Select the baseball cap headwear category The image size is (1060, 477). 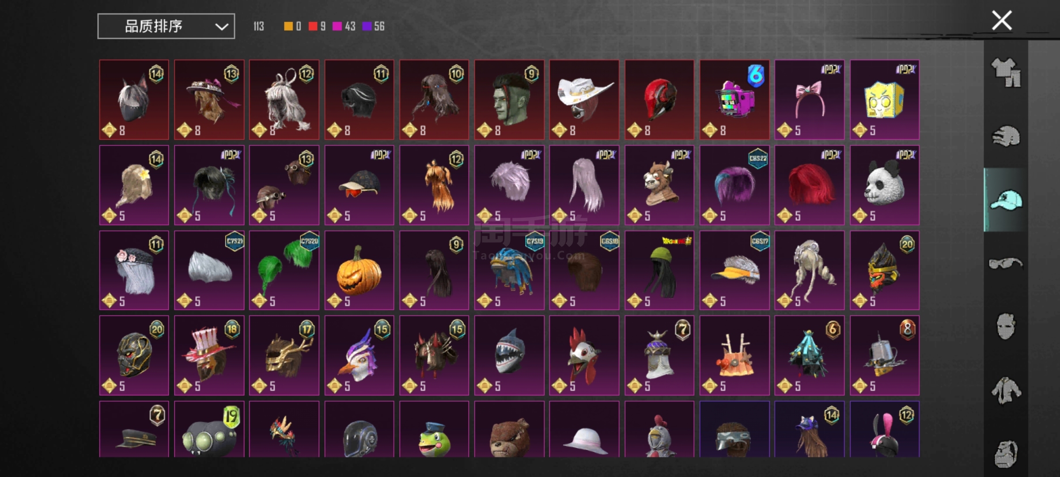(1006, 200)
